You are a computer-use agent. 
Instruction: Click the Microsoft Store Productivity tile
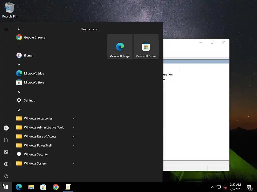(146, 47)
